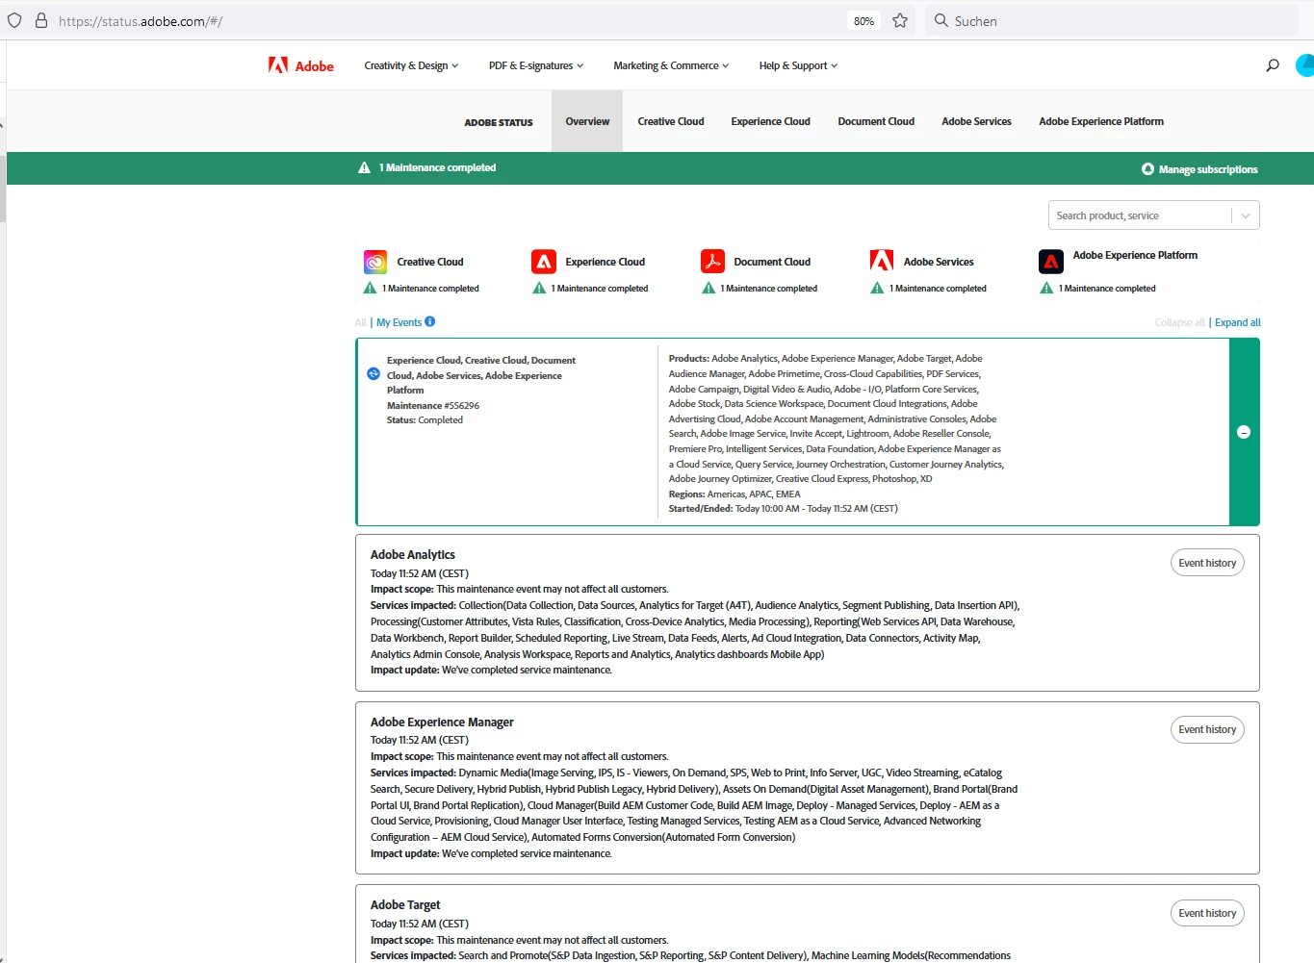The image size is (1314, 963).
Task: Click the 'Adobe Target' card heading
Action: coord(405,904)
